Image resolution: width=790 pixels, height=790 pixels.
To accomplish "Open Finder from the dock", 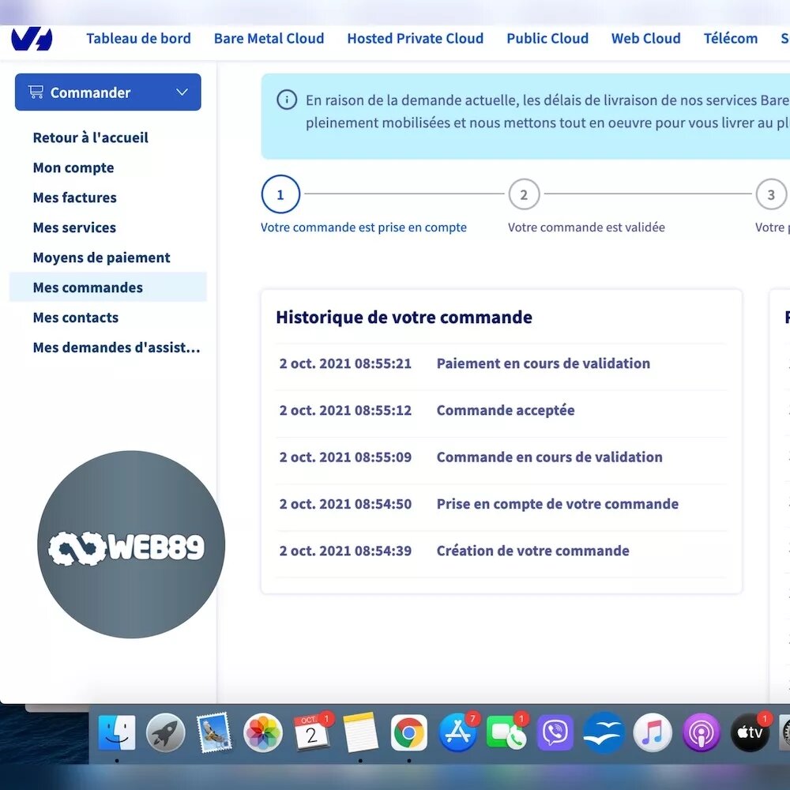I will pyautogui.click(x=117, y=733).
